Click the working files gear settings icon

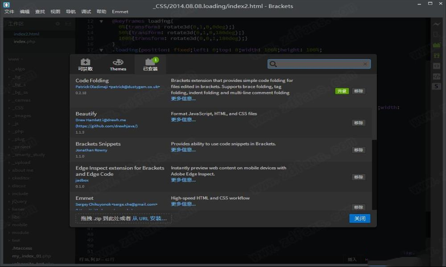58,24
